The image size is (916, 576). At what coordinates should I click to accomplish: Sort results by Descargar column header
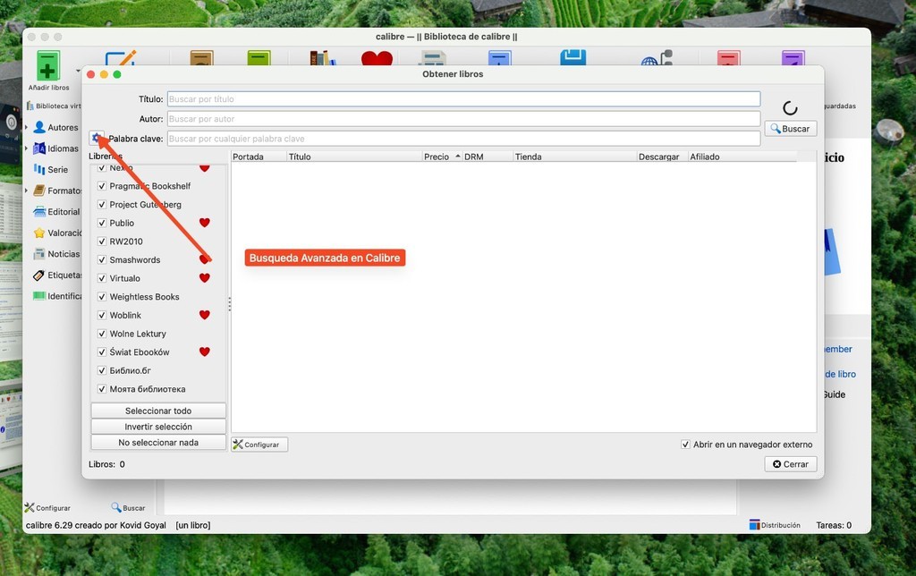[x=662, y=157]
